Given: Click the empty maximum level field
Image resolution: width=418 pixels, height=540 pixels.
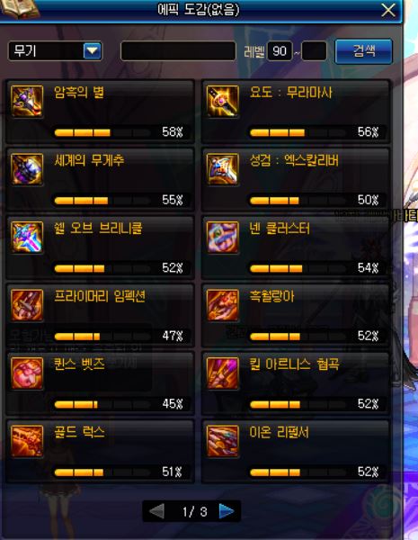Looking at the screenshot, I should click(x=314, y=51).
